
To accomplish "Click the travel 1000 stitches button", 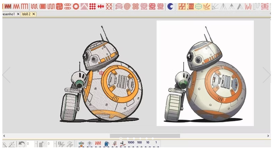I will 131,144.
